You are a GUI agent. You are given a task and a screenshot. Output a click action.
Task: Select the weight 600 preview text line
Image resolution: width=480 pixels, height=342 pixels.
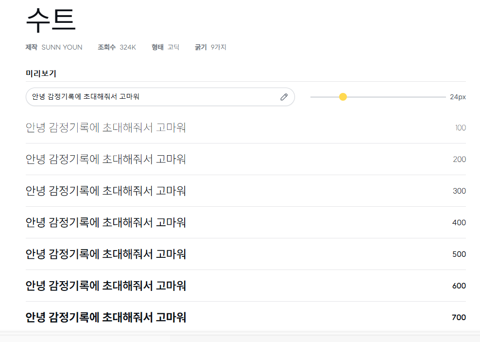pos(105,286)
